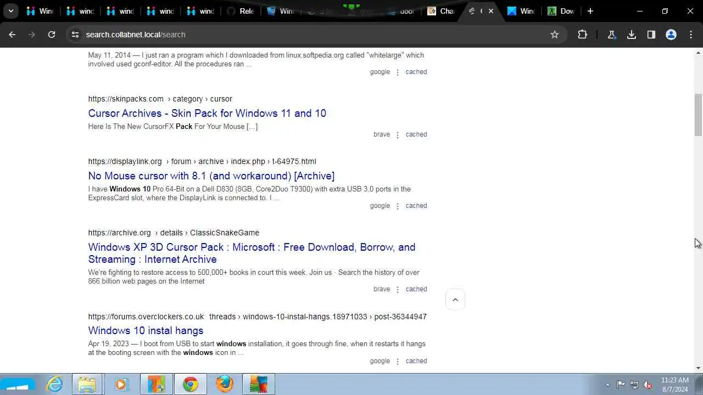Click https://forums.overclockers.co.uk URL text
The height and width of the screenshot is (395, 703).
(146, 317)
